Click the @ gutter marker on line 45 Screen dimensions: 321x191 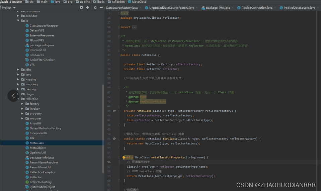[114, 111]
